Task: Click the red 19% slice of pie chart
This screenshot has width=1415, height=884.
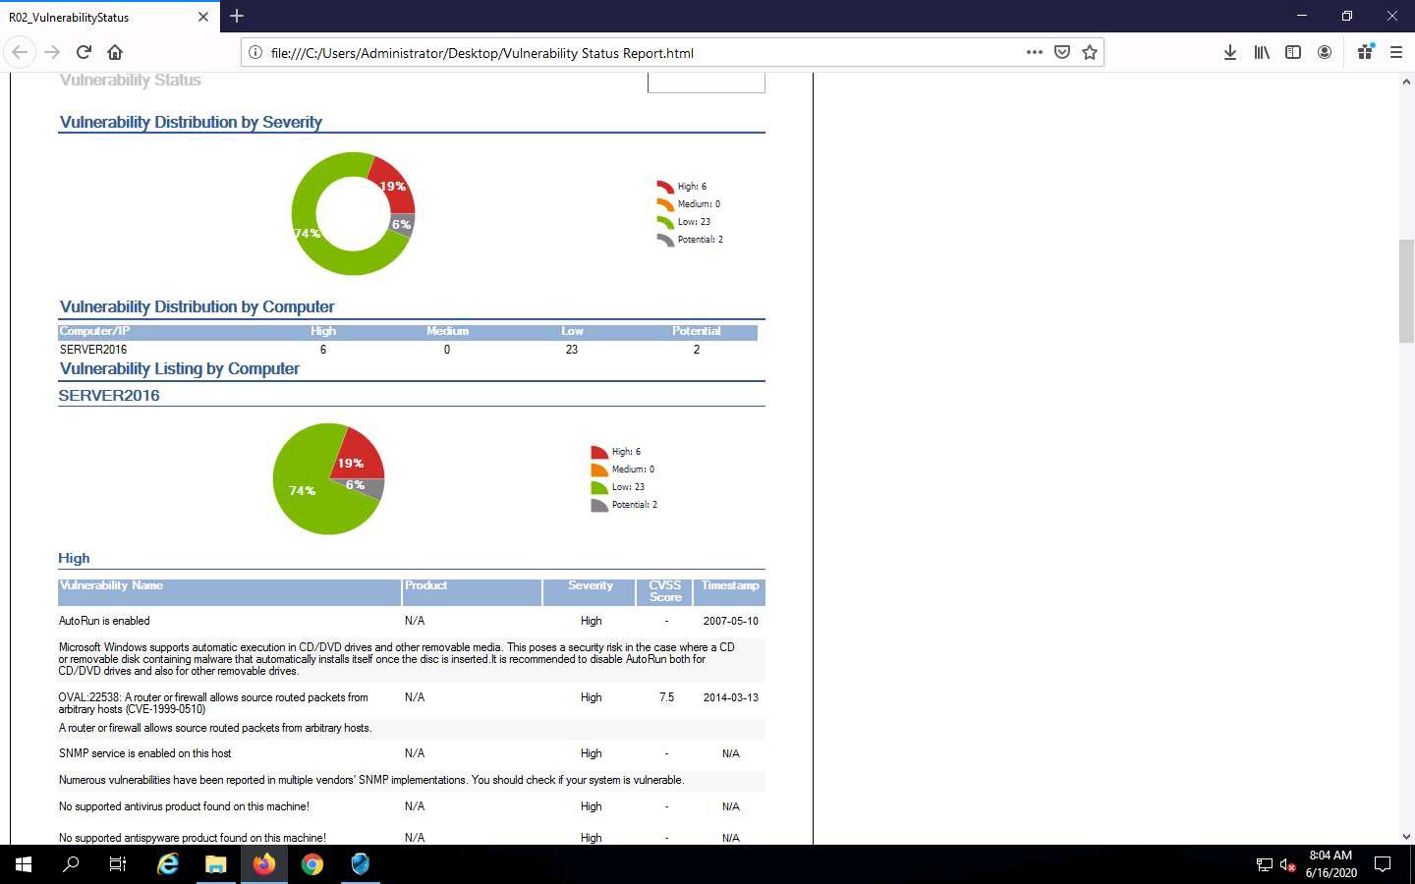Action: [x=356, y=456]
